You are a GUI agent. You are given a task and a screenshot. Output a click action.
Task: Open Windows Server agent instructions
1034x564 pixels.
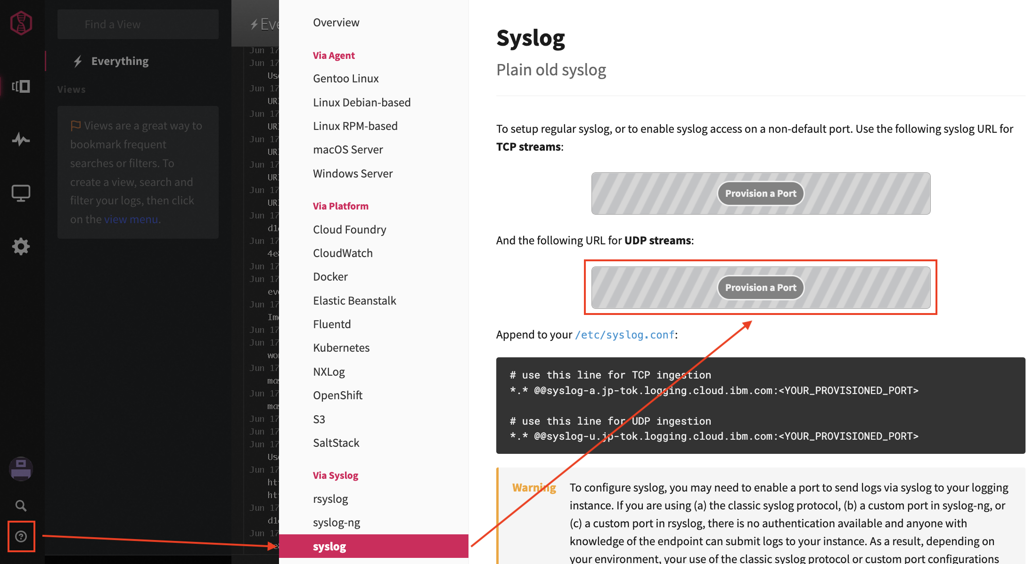point(353,174)
